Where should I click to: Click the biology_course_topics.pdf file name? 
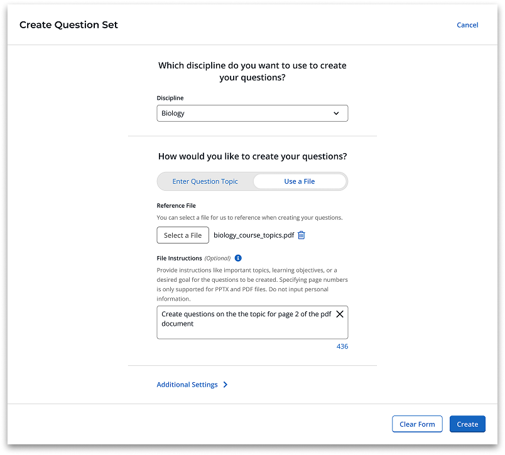254,235
